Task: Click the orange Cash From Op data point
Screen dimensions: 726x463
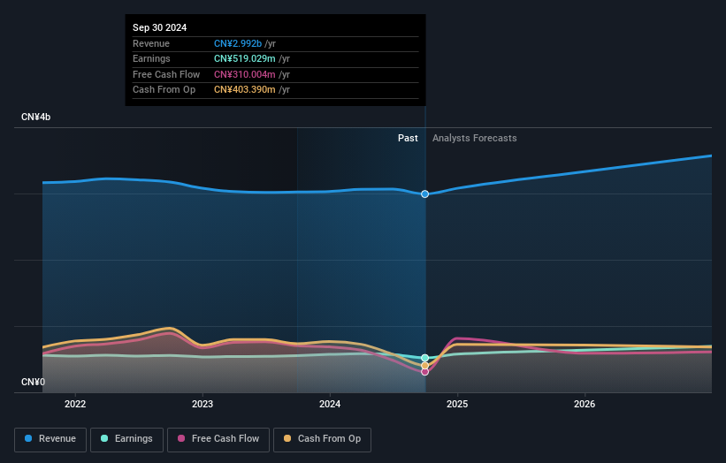Action: coord(424,366)
